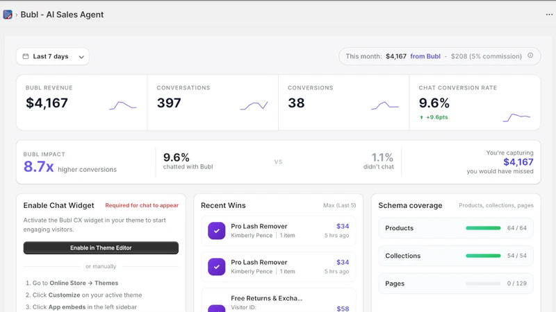Image resolution: width=556 pixels, height=312 pixels.
Task: Click the $4,167 Bubl Revenue value
Action: pos(47,103)
